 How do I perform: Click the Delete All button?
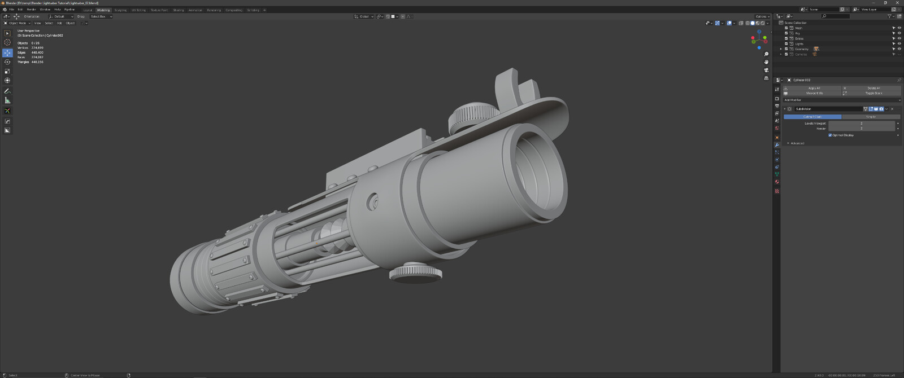872,88
